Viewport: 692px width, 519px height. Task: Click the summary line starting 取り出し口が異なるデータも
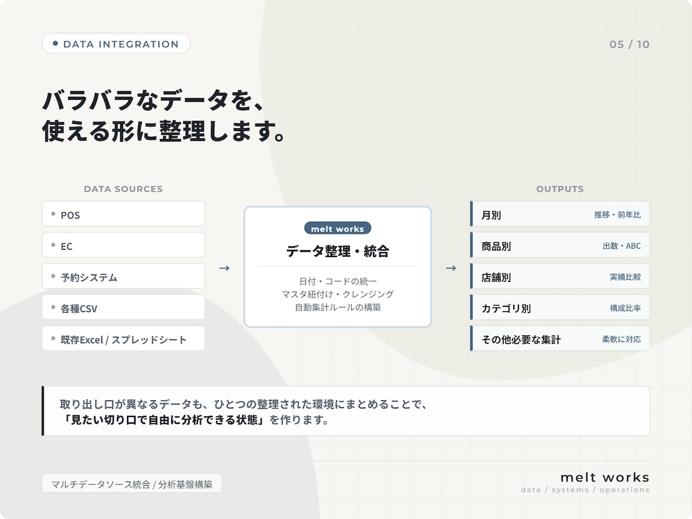(x=243, y=404)
